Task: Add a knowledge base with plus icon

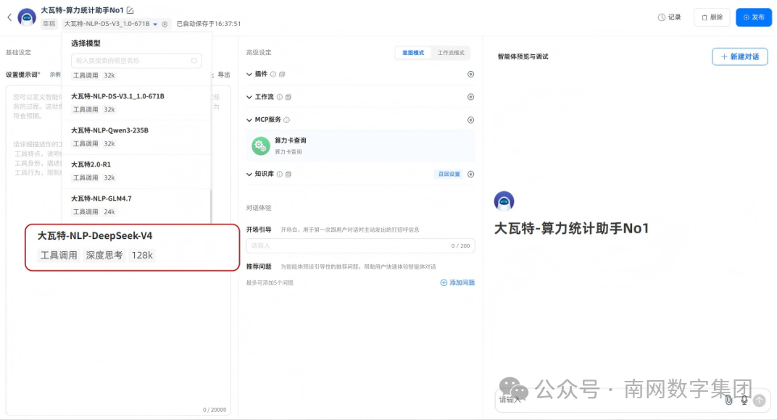Action: pos(470,175)
